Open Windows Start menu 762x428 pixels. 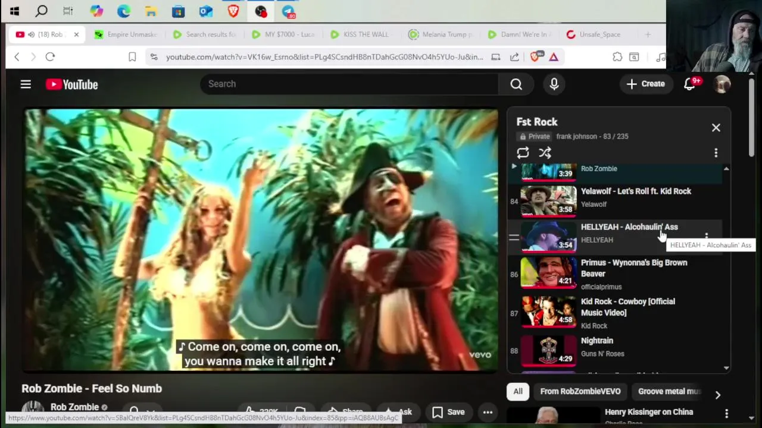[x=14, y=11]
